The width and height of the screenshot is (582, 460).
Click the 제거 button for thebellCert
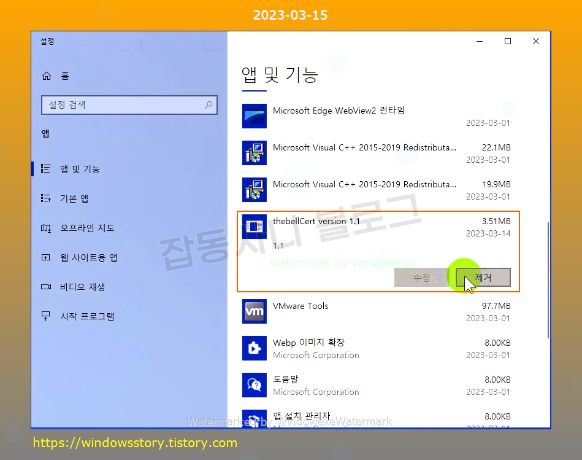click(x=483, y=277)
